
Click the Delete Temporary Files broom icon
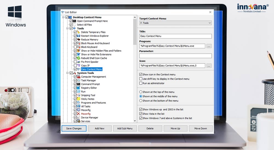point(79,32)
